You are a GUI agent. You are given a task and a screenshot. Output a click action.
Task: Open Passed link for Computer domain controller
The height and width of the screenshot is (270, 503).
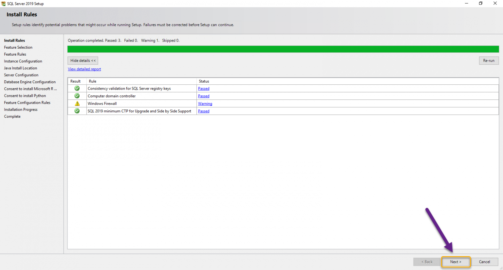[203, 96]
